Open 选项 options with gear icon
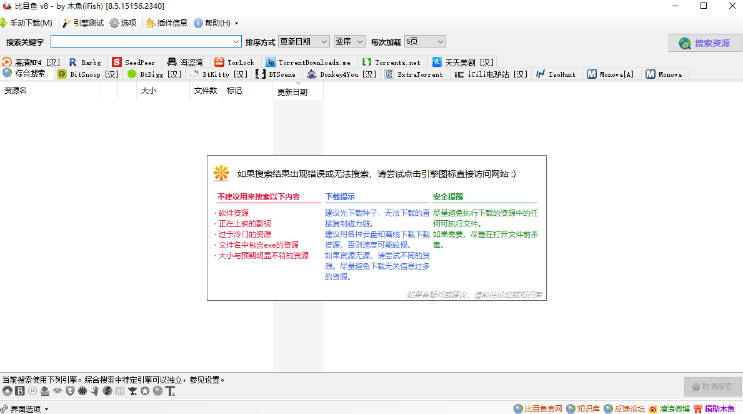This screenshot has height=414, width=743. [123, 23]
